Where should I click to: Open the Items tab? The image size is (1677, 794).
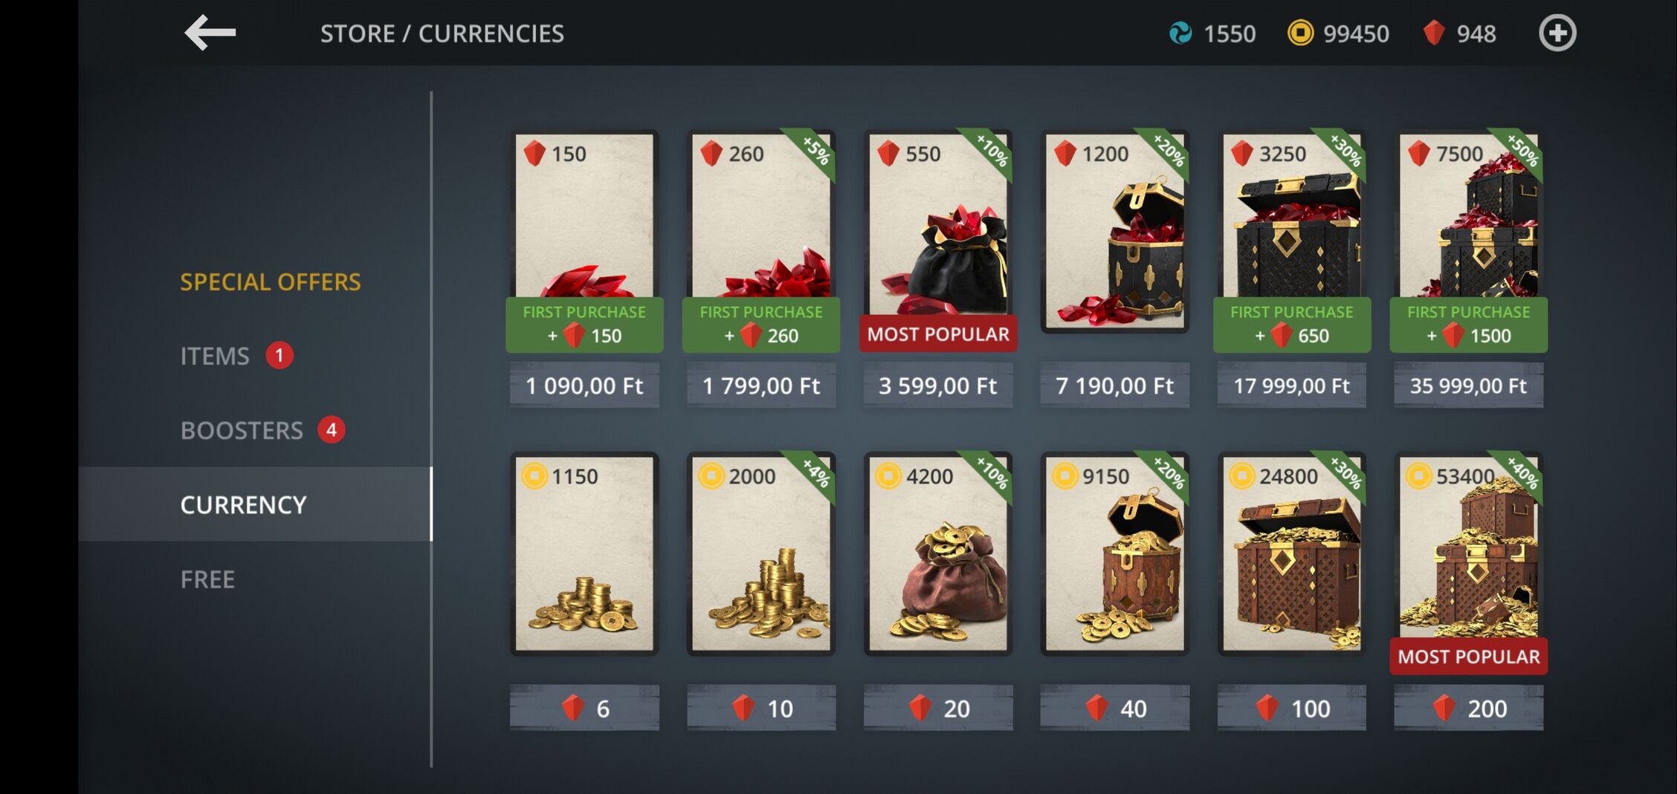pyautogui.click(x=215, y=357)
